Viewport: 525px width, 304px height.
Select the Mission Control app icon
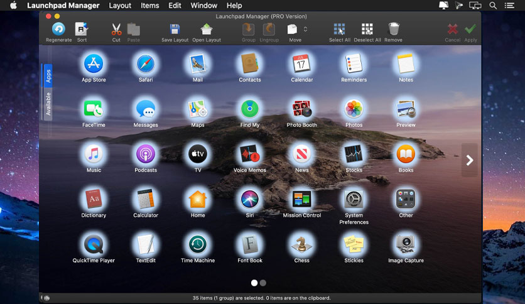(x=301, y=199)
